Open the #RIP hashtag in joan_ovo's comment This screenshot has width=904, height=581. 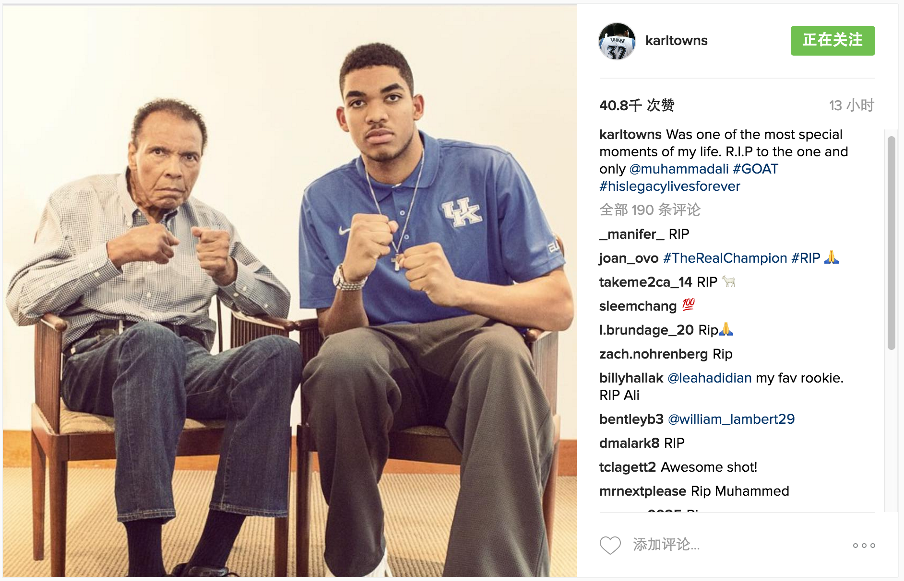point(806,258)
